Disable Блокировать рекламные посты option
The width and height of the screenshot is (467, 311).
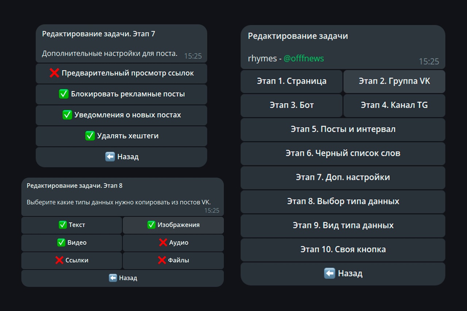pos(121,94)
